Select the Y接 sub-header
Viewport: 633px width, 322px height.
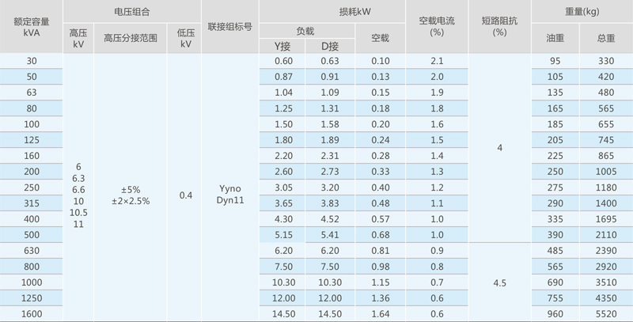point(283,47)
